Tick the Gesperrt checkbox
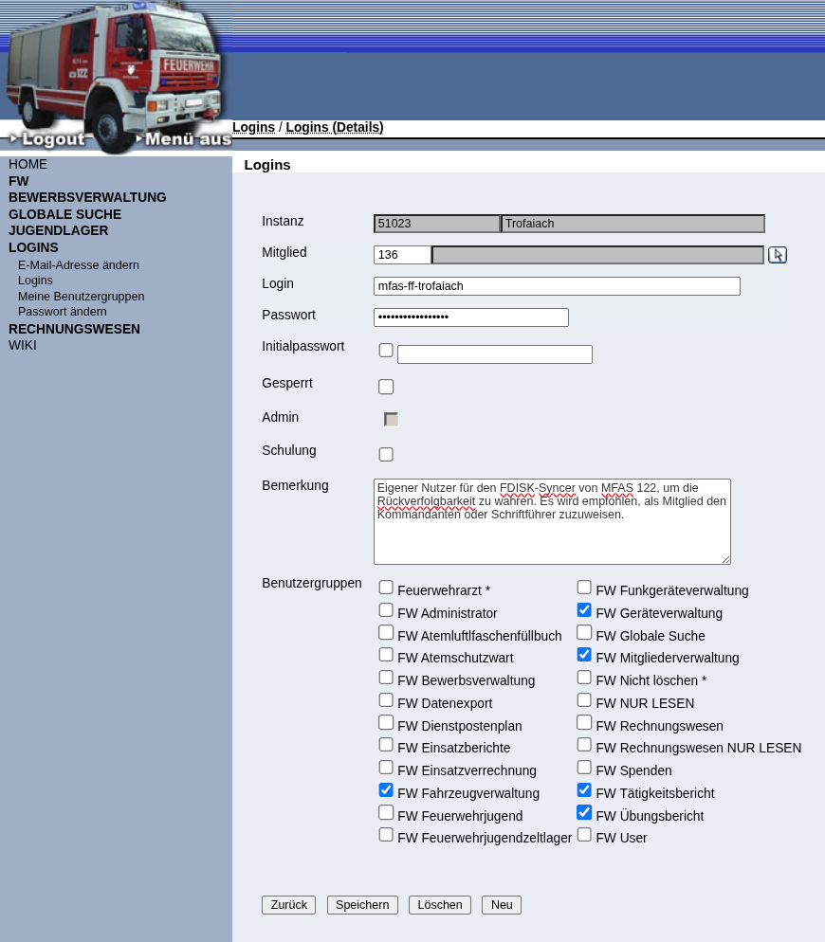 coord(386,387)
